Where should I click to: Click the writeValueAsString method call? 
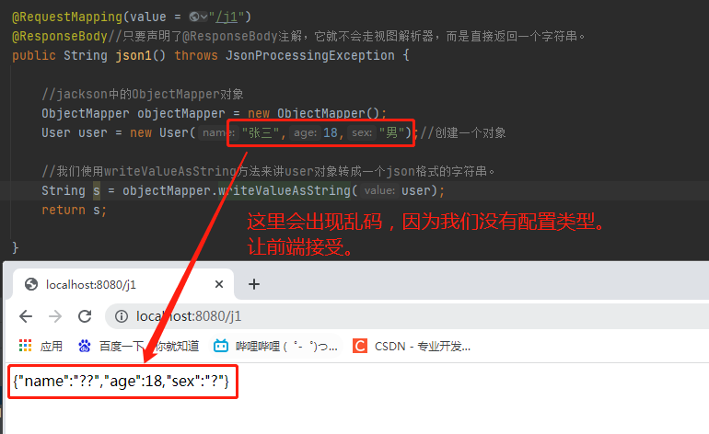point(284,190)
